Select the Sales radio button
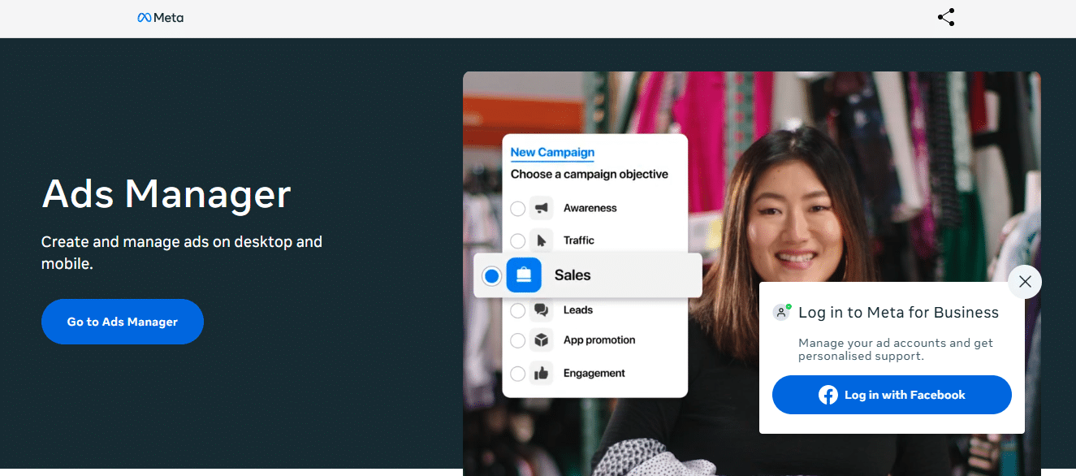This screenshot has width=1076, height=476. pyautogui.click(x=491, y=276)
